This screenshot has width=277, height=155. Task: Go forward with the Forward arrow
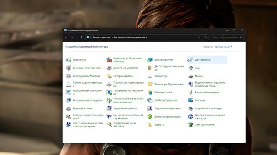(72, 37)
